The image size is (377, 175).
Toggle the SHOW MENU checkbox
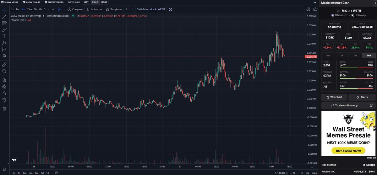[x=2, y=2]
